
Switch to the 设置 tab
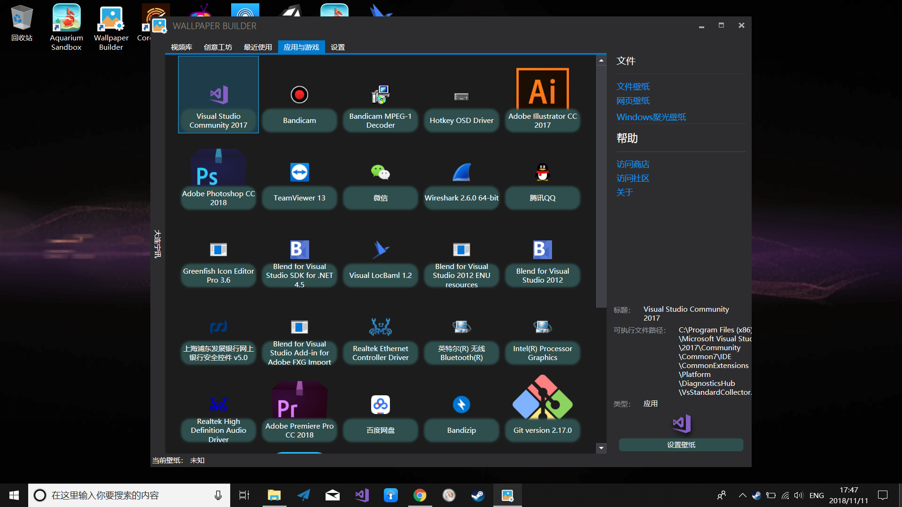(x=337, y=46)
